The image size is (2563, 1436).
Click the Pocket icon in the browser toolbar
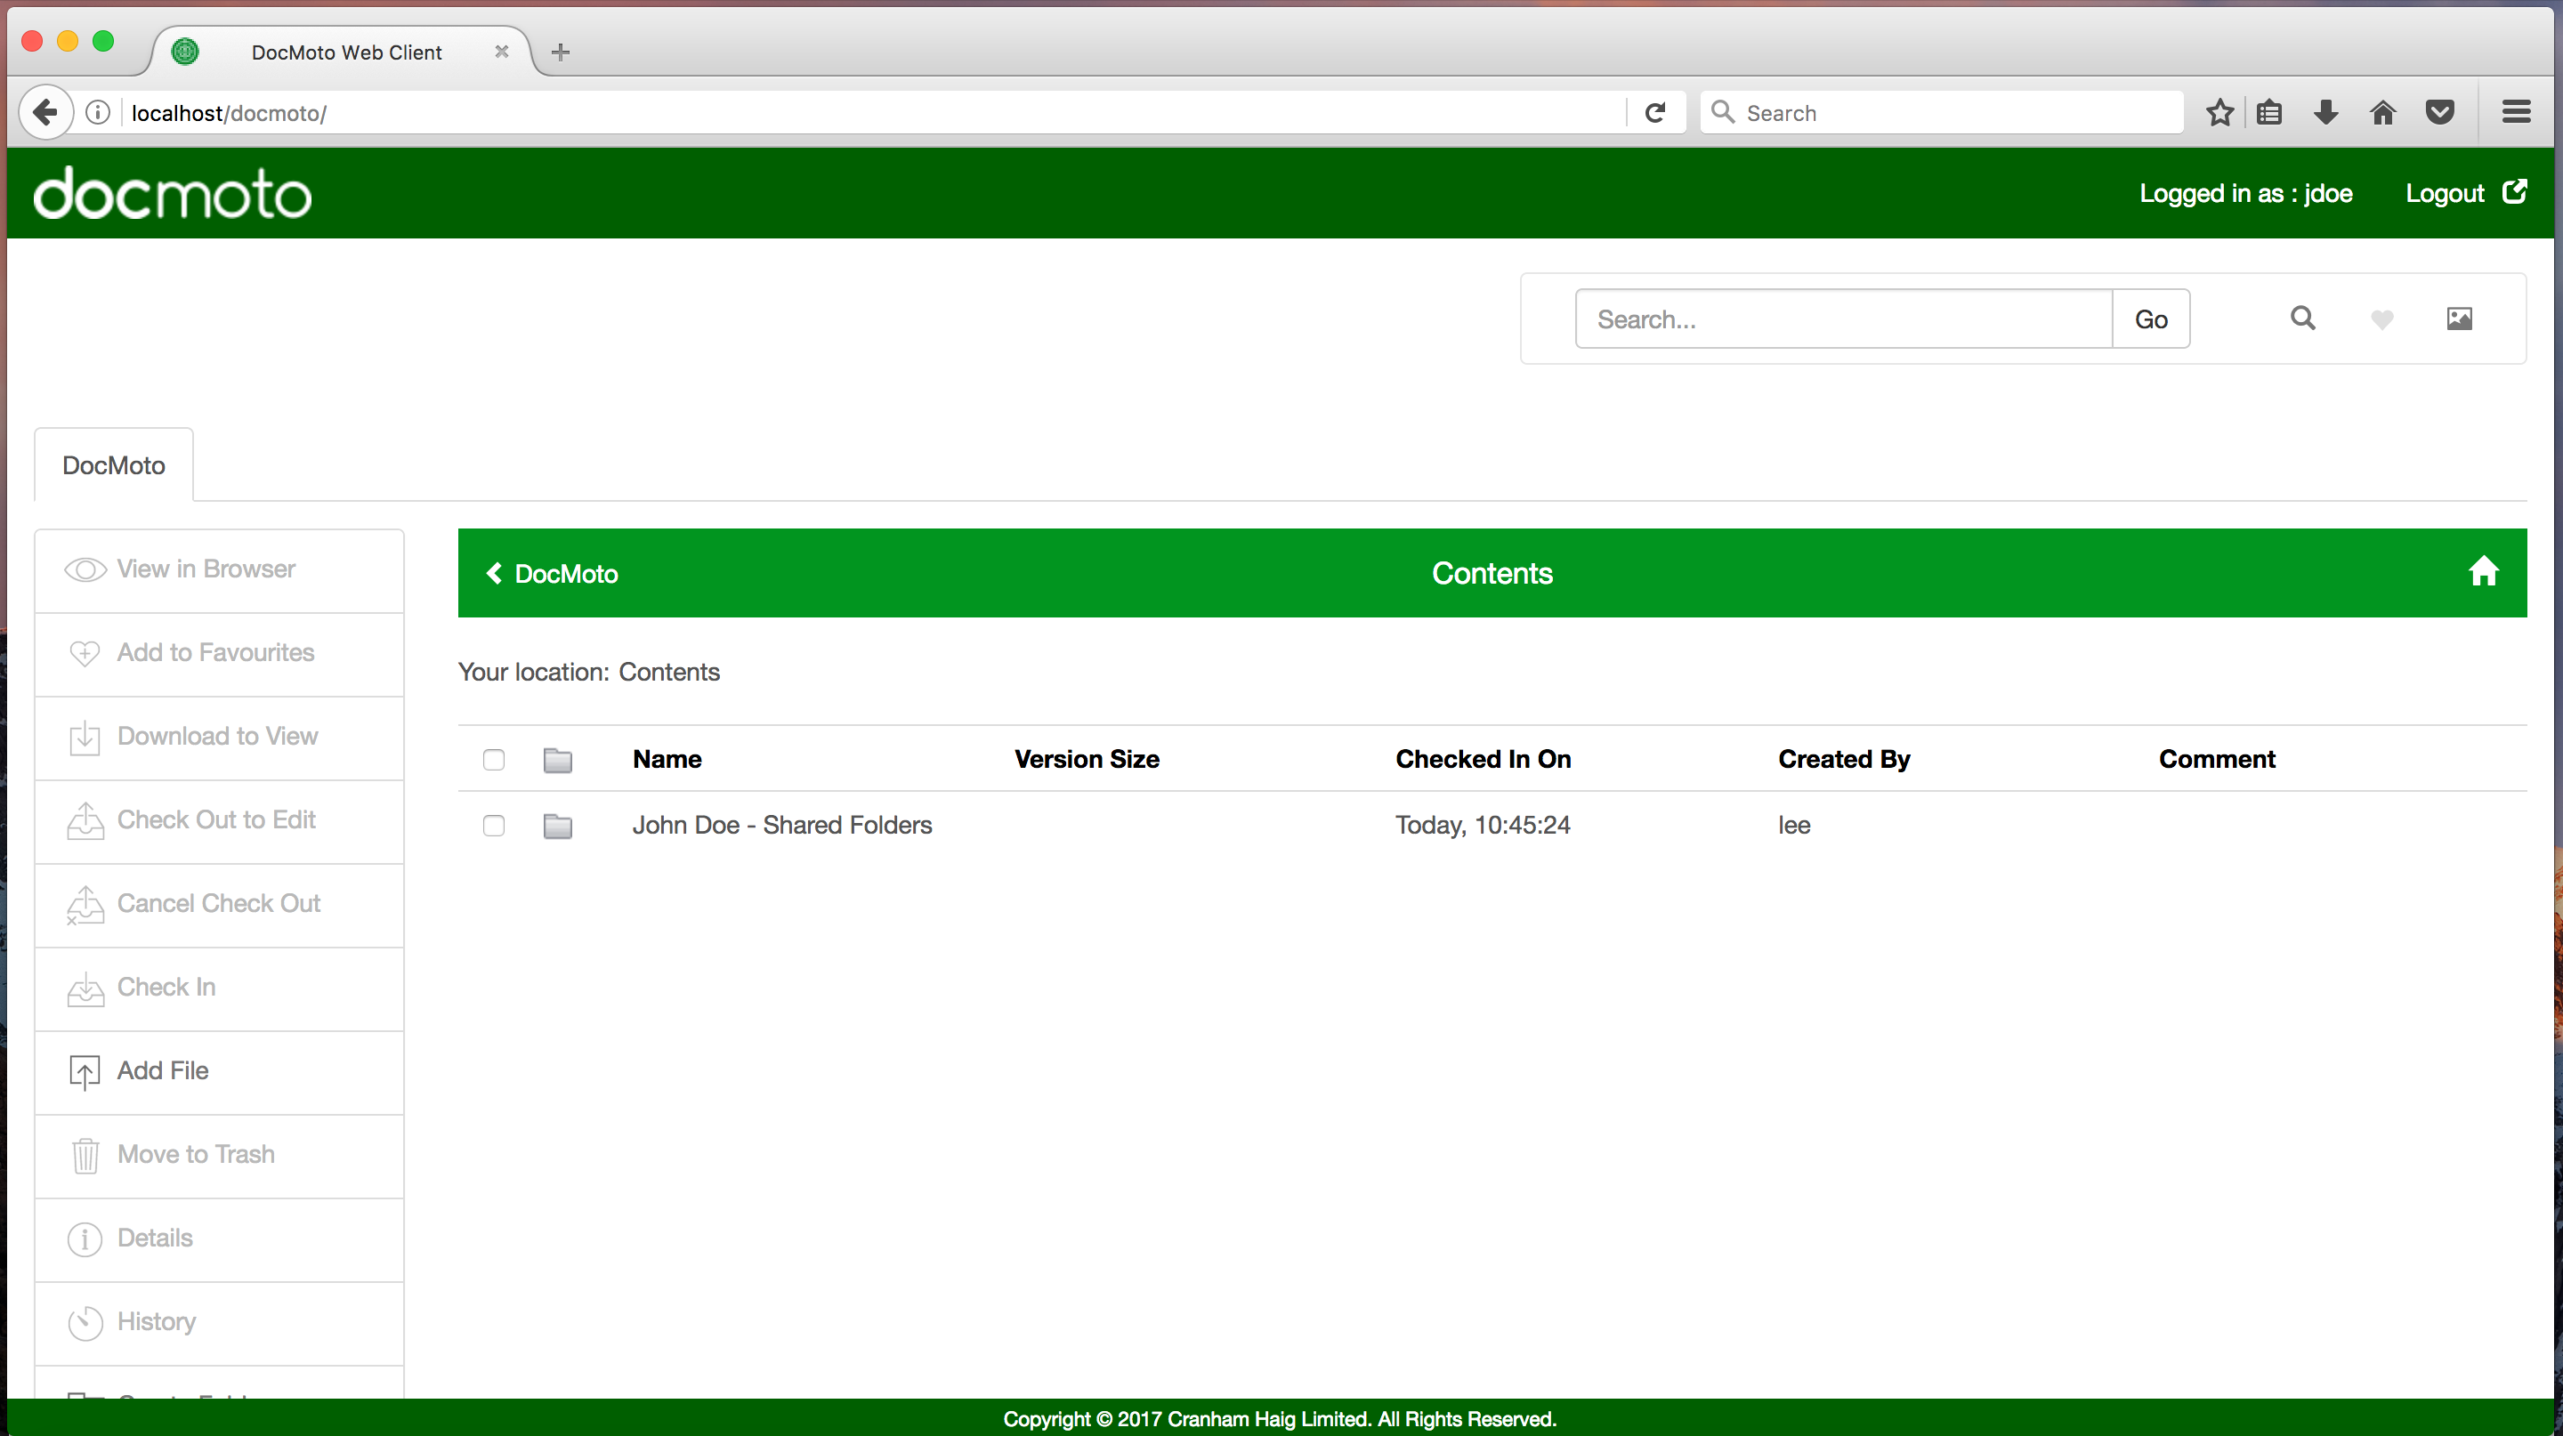tap(2439, 112)
